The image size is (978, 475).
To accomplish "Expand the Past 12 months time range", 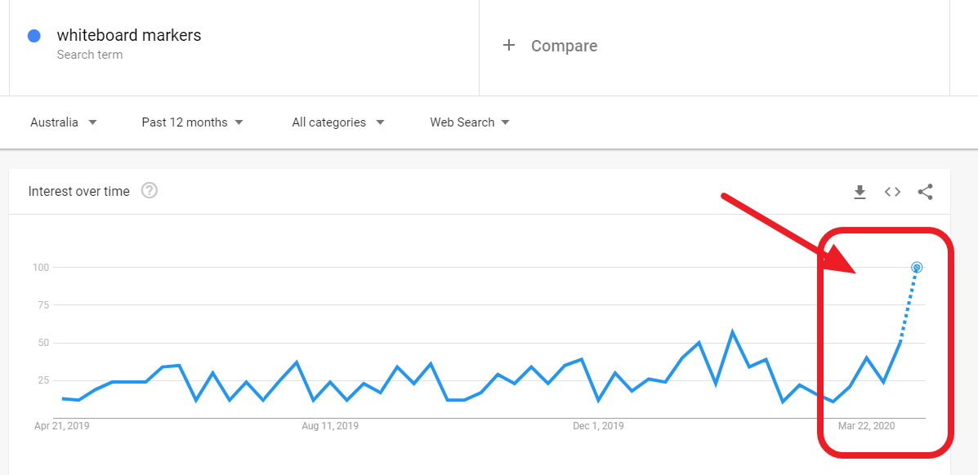I will (x=192, y=122).
